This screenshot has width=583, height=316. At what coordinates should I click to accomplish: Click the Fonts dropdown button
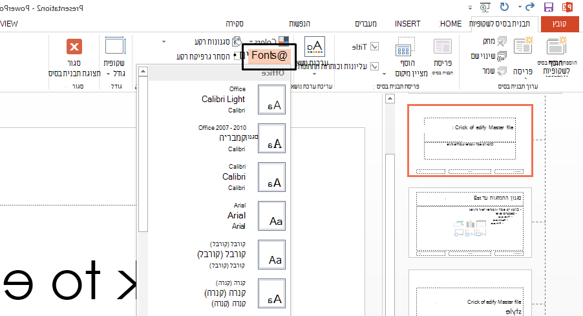(269, 56)
